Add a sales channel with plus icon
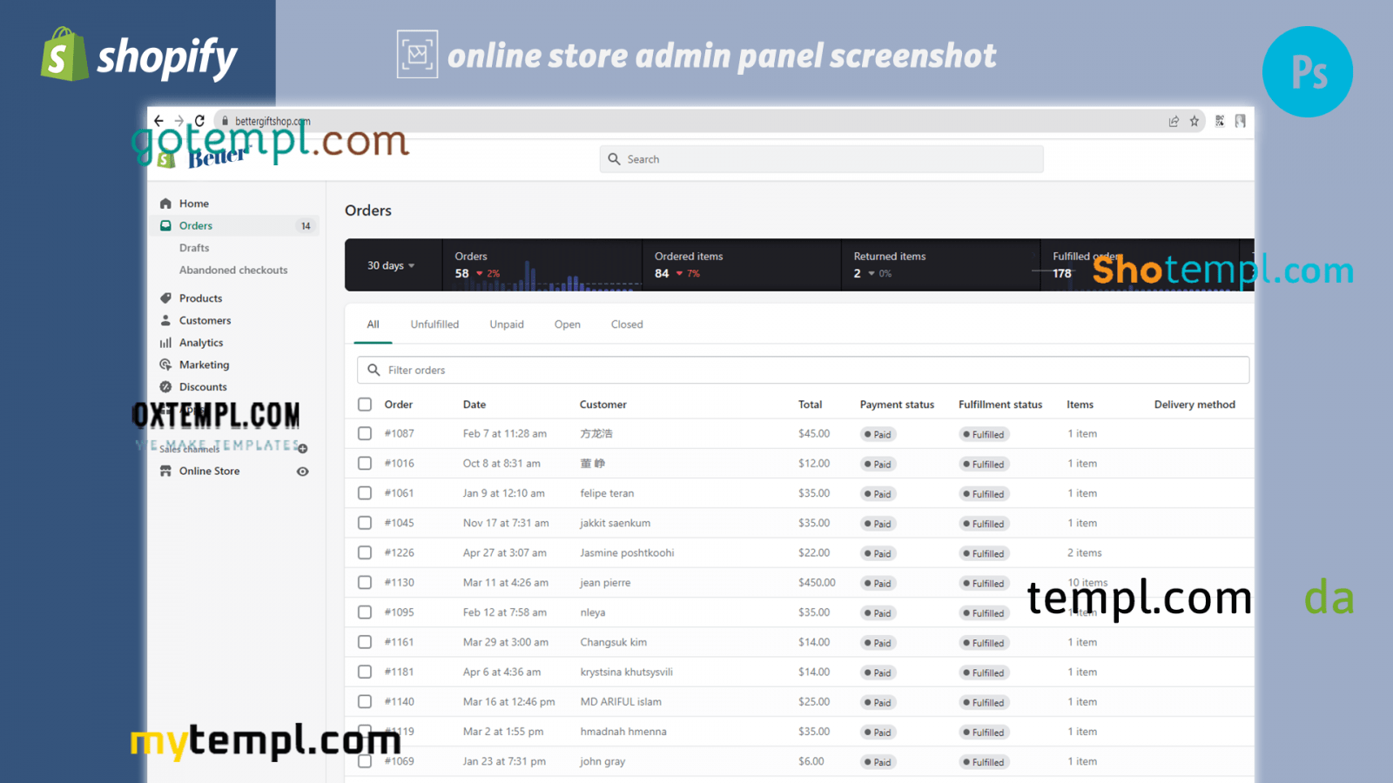This screenshot has height=783, width=1393. coord(303,449)
